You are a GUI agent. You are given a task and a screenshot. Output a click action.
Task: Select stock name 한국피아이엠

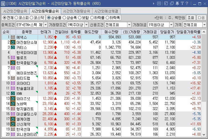[x=27, y=53]
